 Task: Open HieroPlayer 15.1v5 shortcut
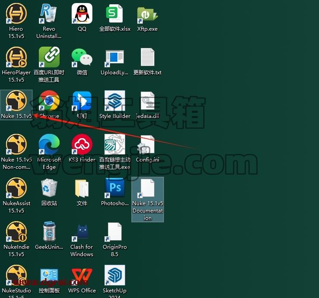pyautogui.click(x=16, y=57)
